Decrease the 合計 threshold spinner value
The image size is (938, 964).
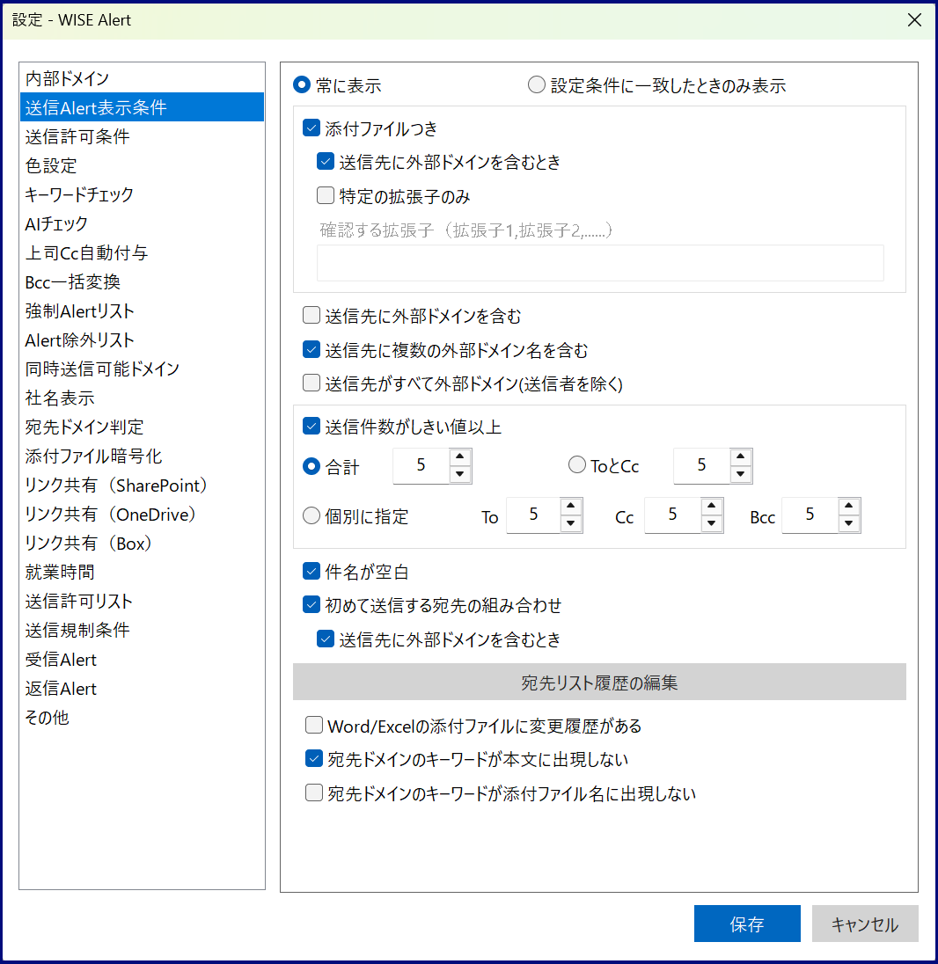coord(460,474)
